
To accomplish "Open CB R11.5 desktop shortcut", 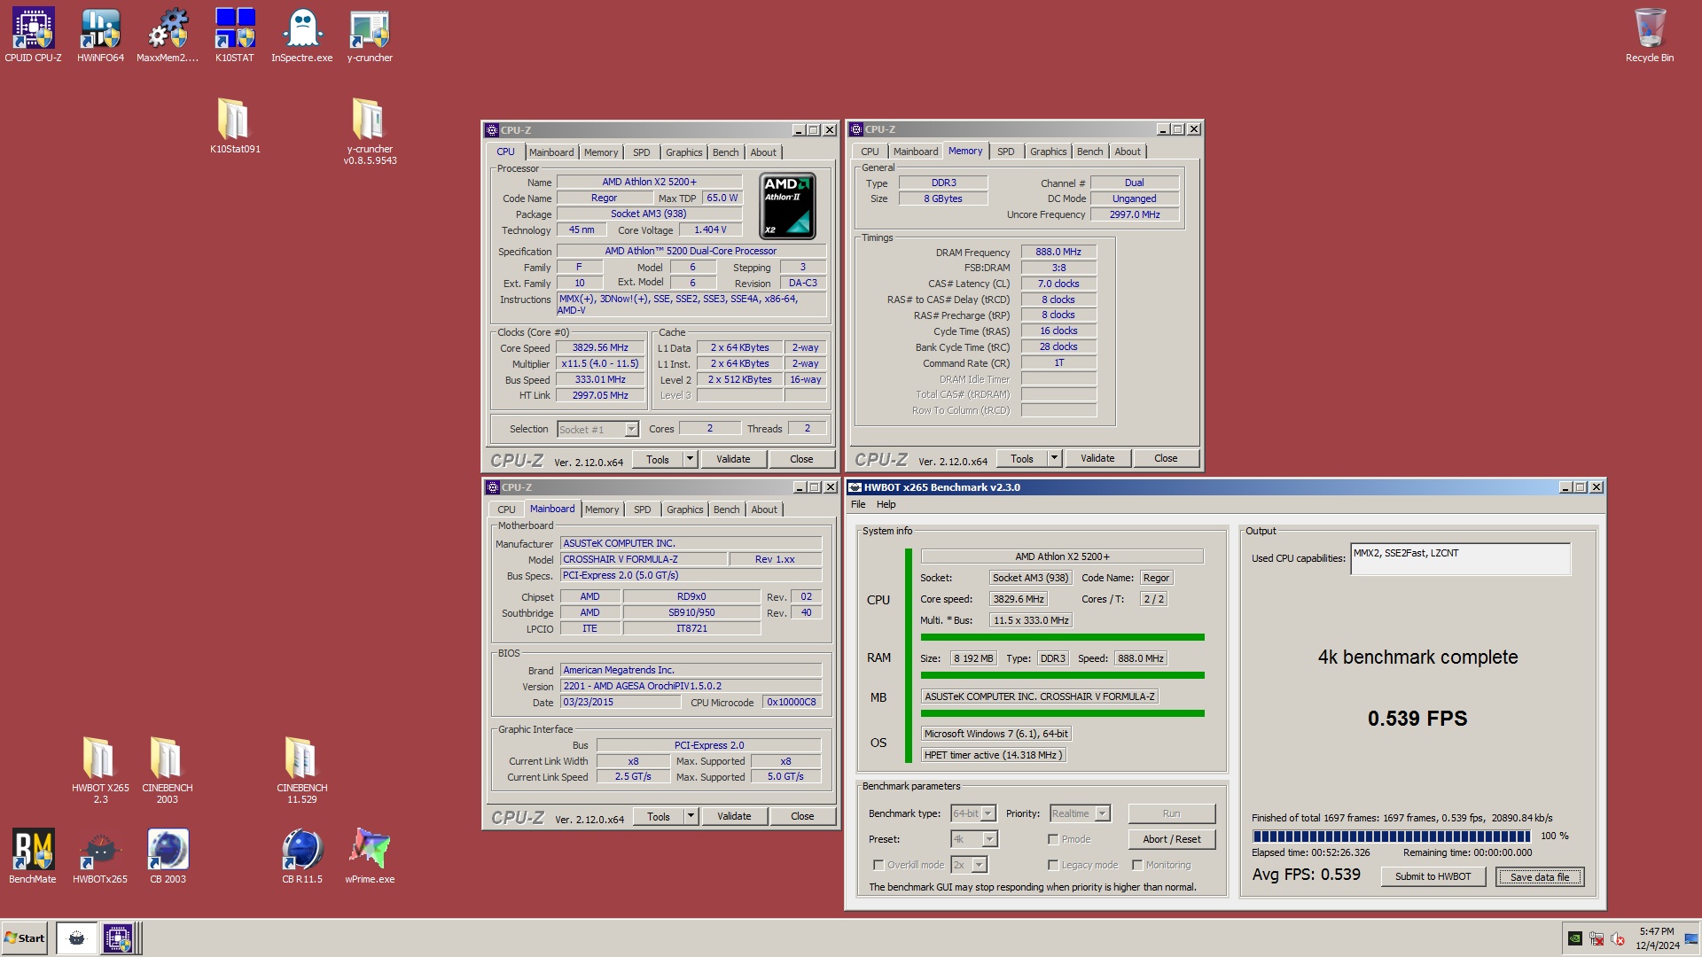I will [x=302, y=856].
